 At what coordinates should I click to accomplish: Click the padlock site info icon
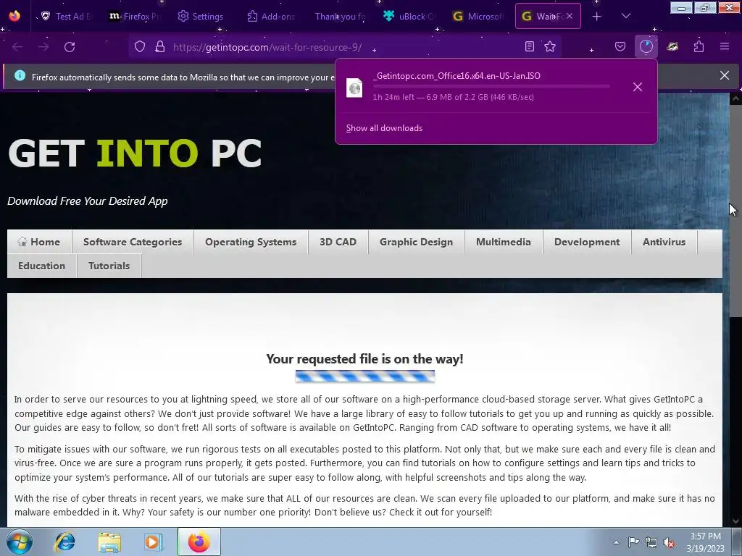pos(160,46)
